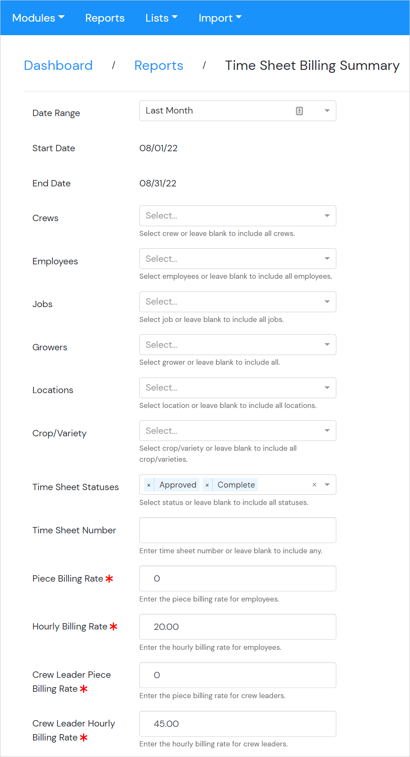Open the Crop/Variety select dropdown

point(327,430)
